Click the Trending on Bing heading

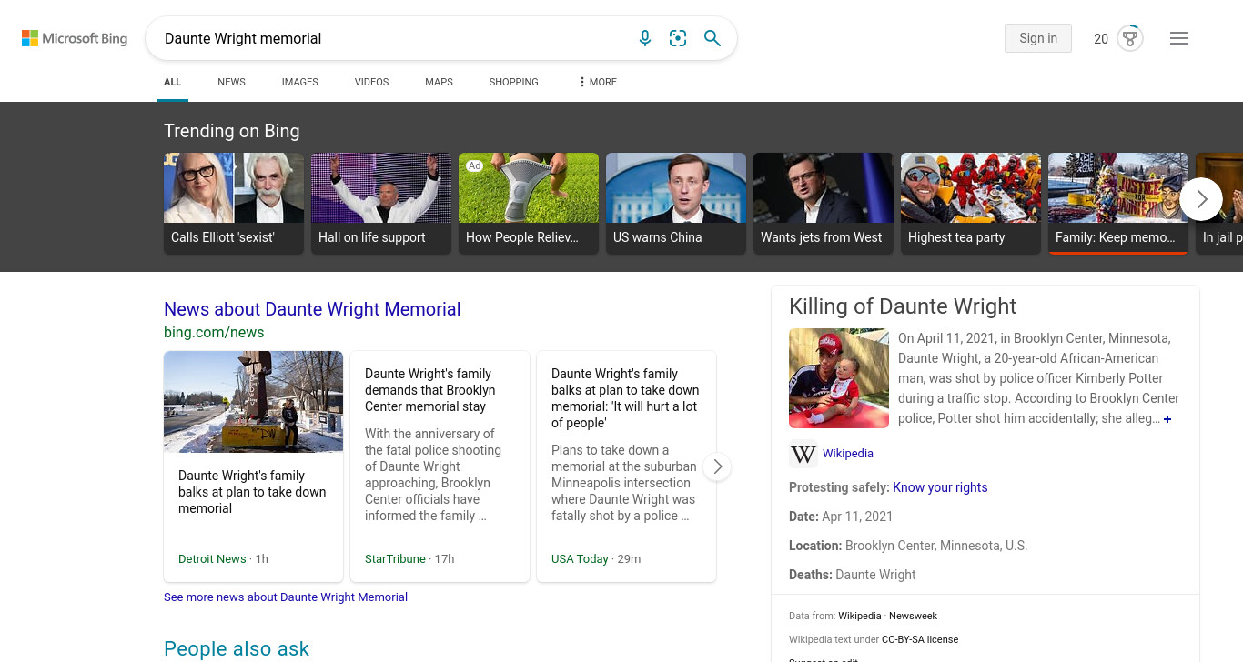tap(232, 131)
